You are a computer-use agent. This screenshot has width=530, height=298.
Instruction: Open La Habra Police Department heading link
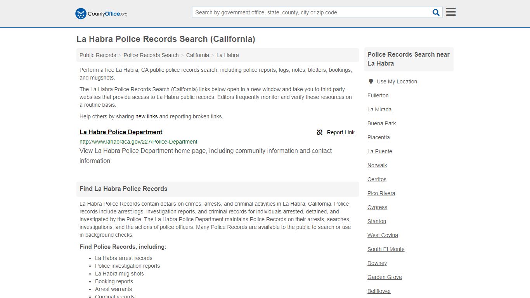click(121, 132)
